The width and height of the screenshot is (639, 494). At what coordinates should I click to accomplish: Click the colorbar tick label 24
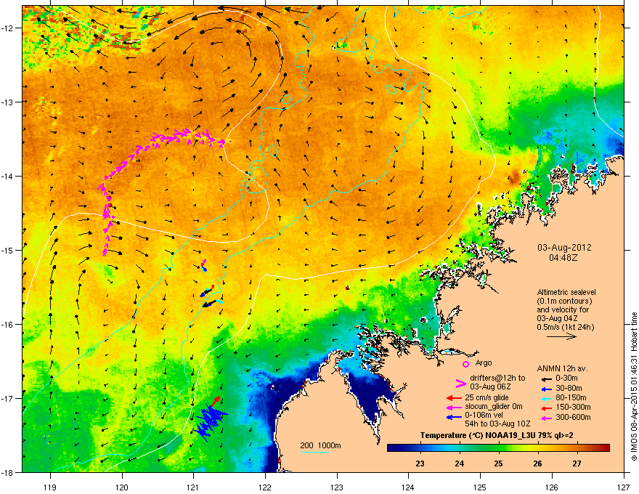click(459, 463)
